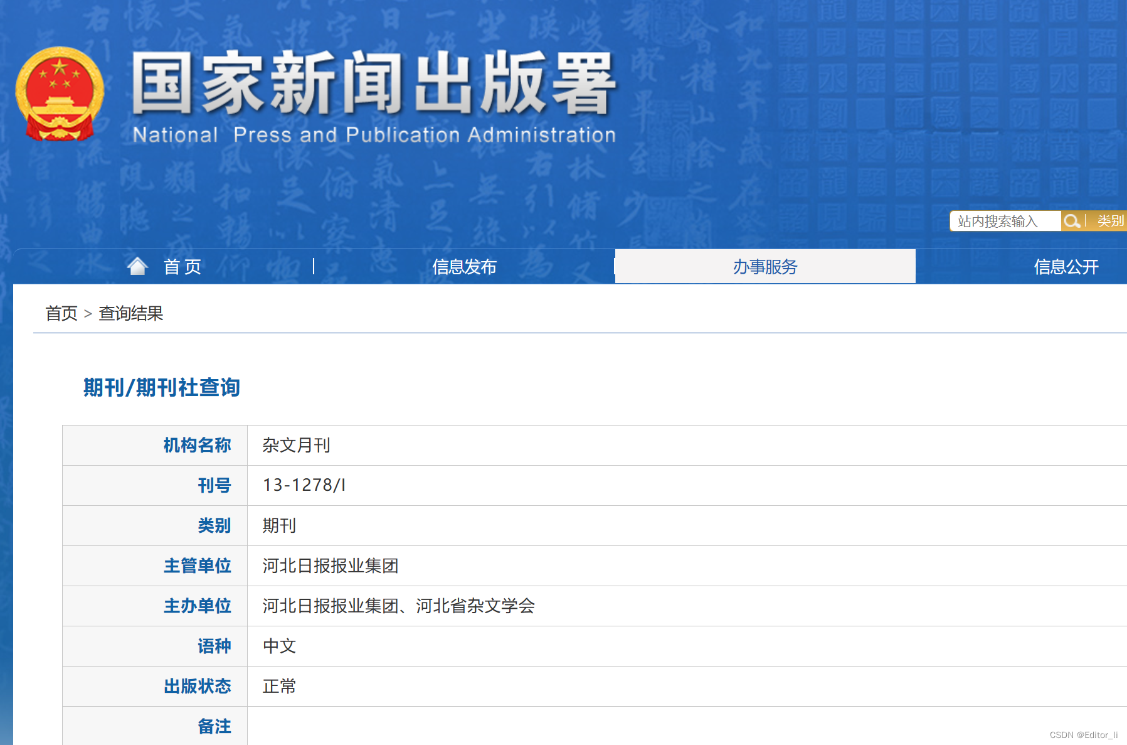Open the 类别 search category selector
The image size is (1127, 745).
tap(1109, 221)
